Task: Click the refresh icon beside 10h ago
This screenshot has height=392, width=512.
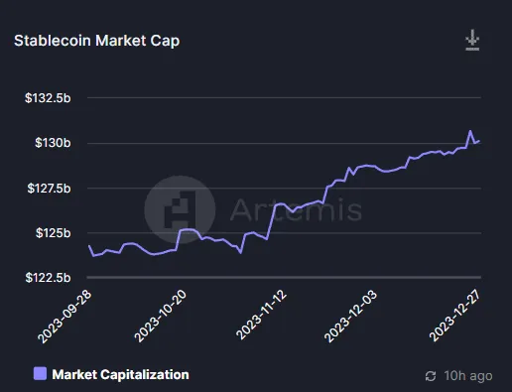Action: (x=431, y=376)
